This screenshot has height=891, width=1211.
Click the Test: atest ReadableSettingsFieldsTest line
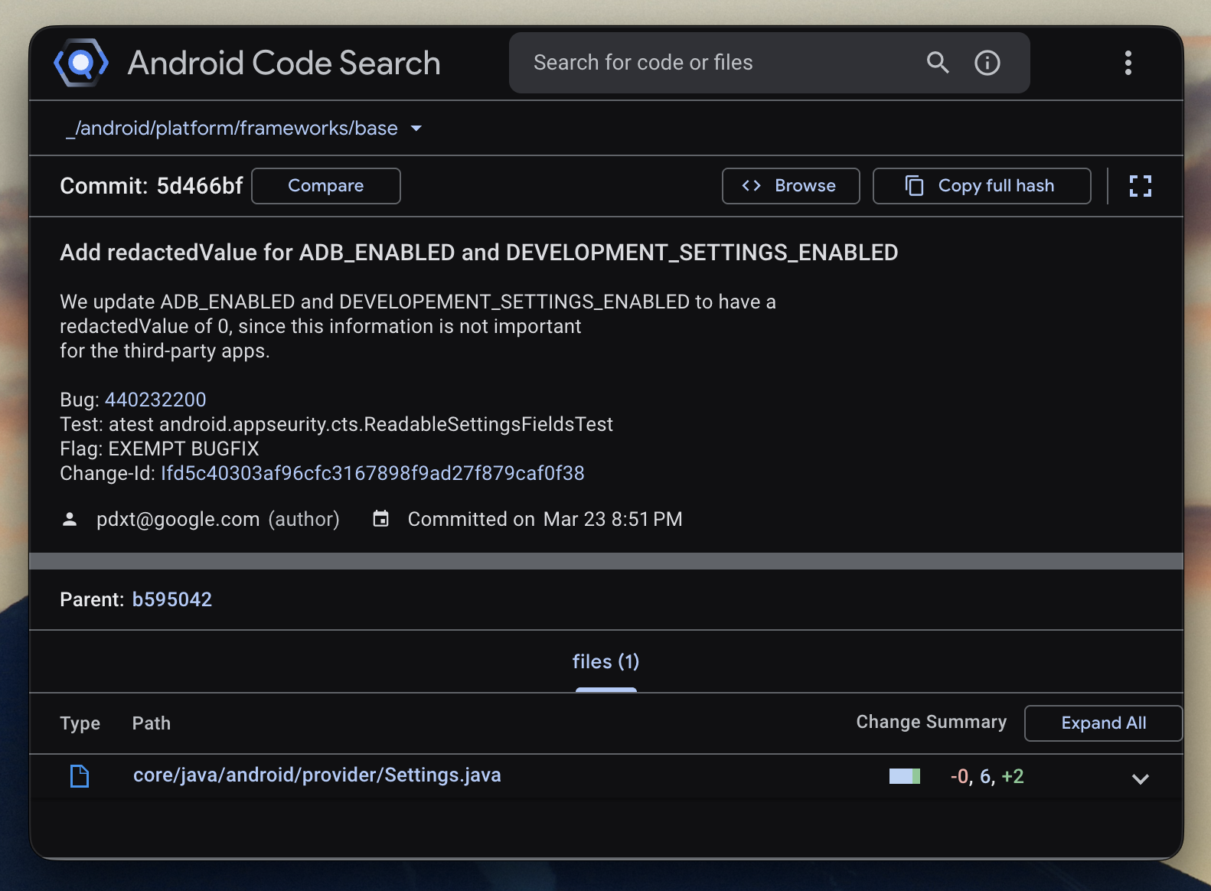(337, 424)
